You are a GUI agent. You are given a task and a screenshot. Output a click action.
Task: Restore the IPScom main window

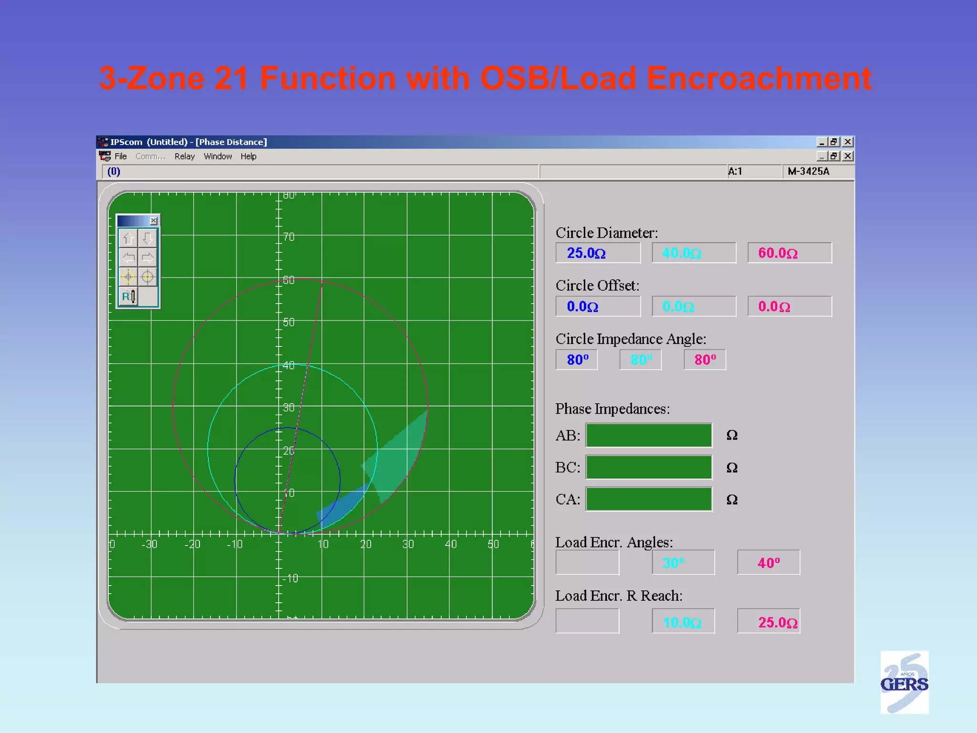834,142
